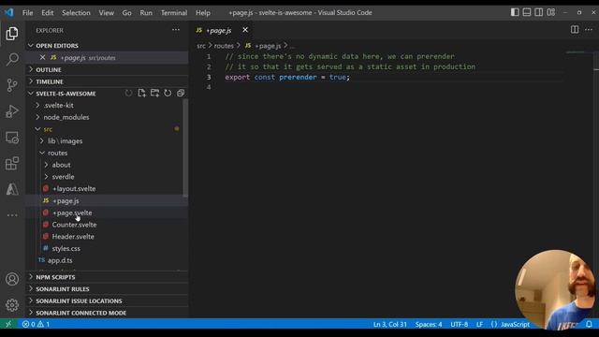Expand the Timeline section
This screenshot has height=337, width=599.
[x=107, y=81]
